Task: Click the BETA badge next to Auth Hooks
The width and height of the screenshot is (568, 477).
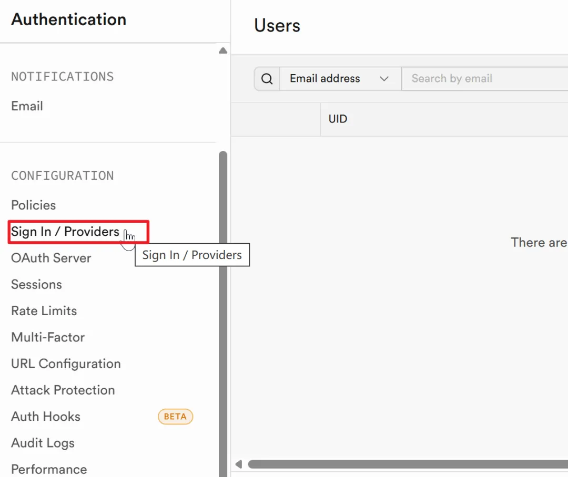Action: click(175, 417)
